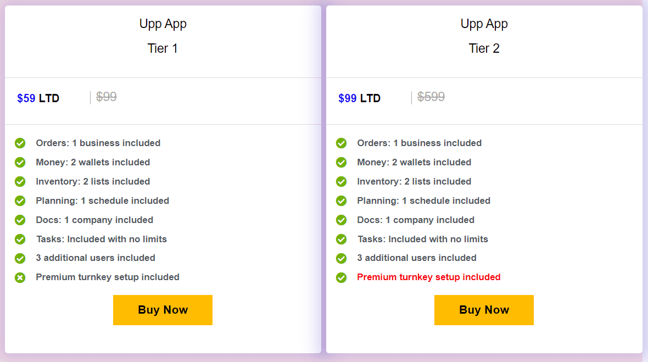Click the Buy Now button for Tier 1
The image size is (648, 362).
pyautogui.click(x=163, y=310)
